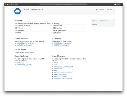Click the browser forward arrow button
The image size is (127, 97).
click(13, 4)
